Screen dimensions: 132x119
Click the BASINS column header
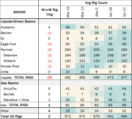(x=19, y=12)
